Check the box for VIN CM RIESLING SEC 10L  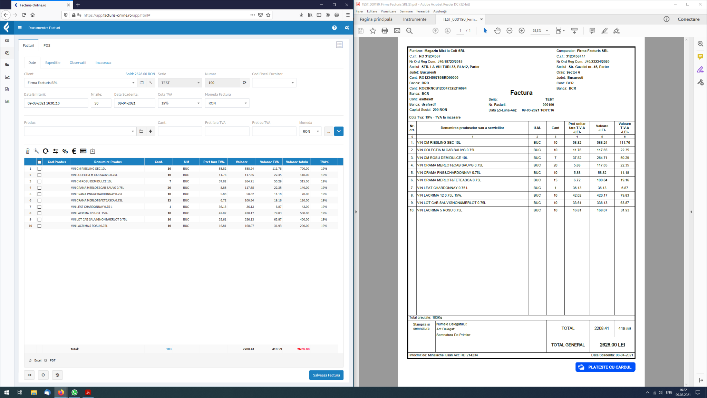(39, 169)
